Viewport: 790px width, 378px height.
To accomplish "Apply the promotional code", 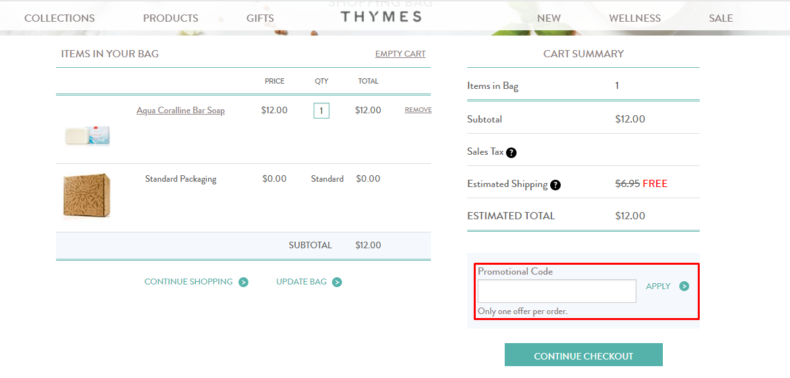I will (658, 286).
